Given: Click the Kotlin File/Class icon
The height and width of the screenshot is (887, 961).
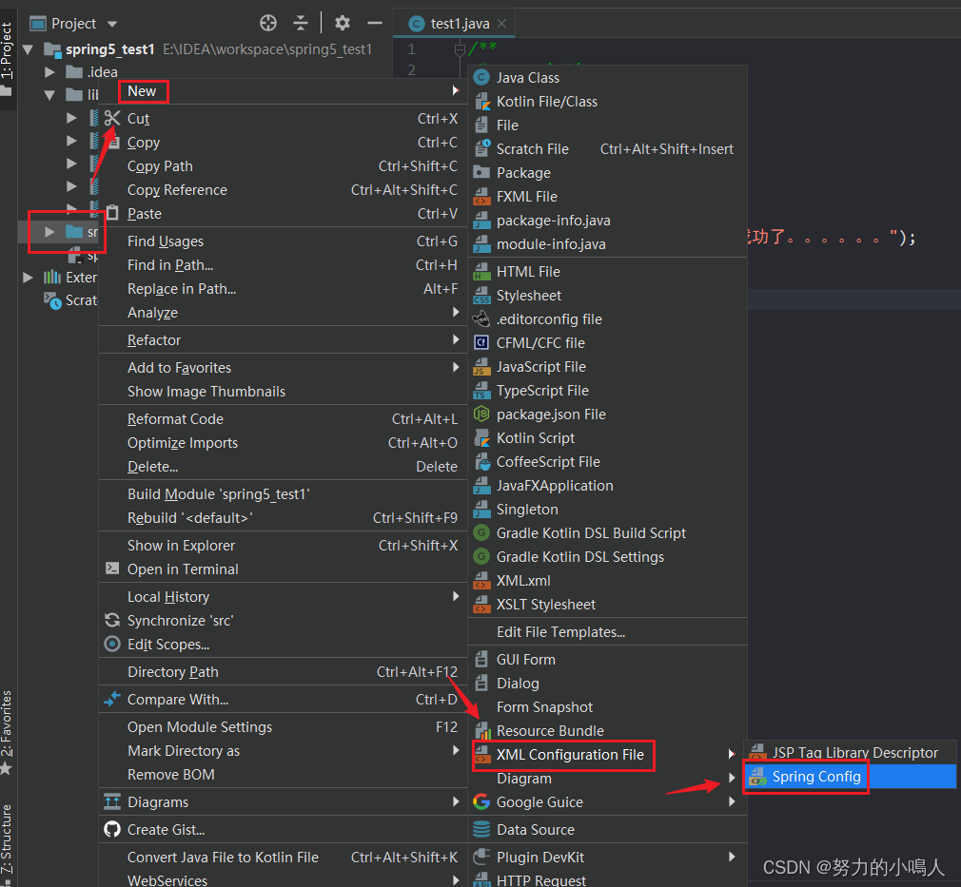Looking at the screenshot, I should (482, 101).
